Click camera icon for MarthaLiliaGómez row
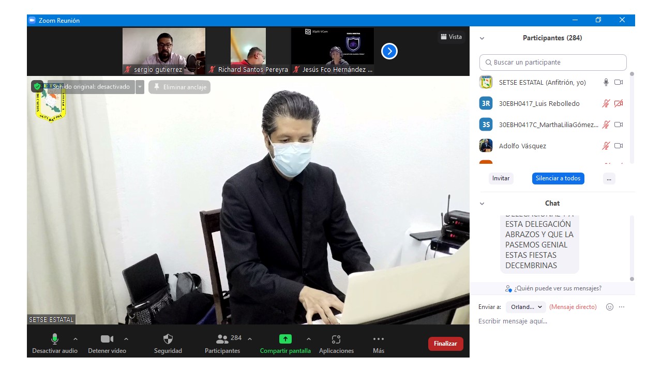 click(x=619, y=125)
